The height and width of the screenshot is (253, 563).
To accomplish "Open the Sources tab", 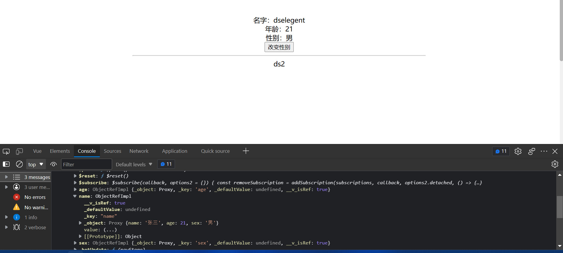I will pos(112,151).
